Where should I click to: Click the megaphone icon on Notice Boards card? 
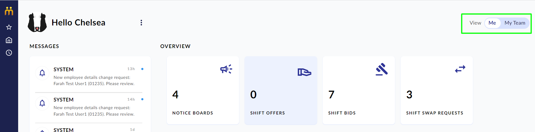(226, 69)
